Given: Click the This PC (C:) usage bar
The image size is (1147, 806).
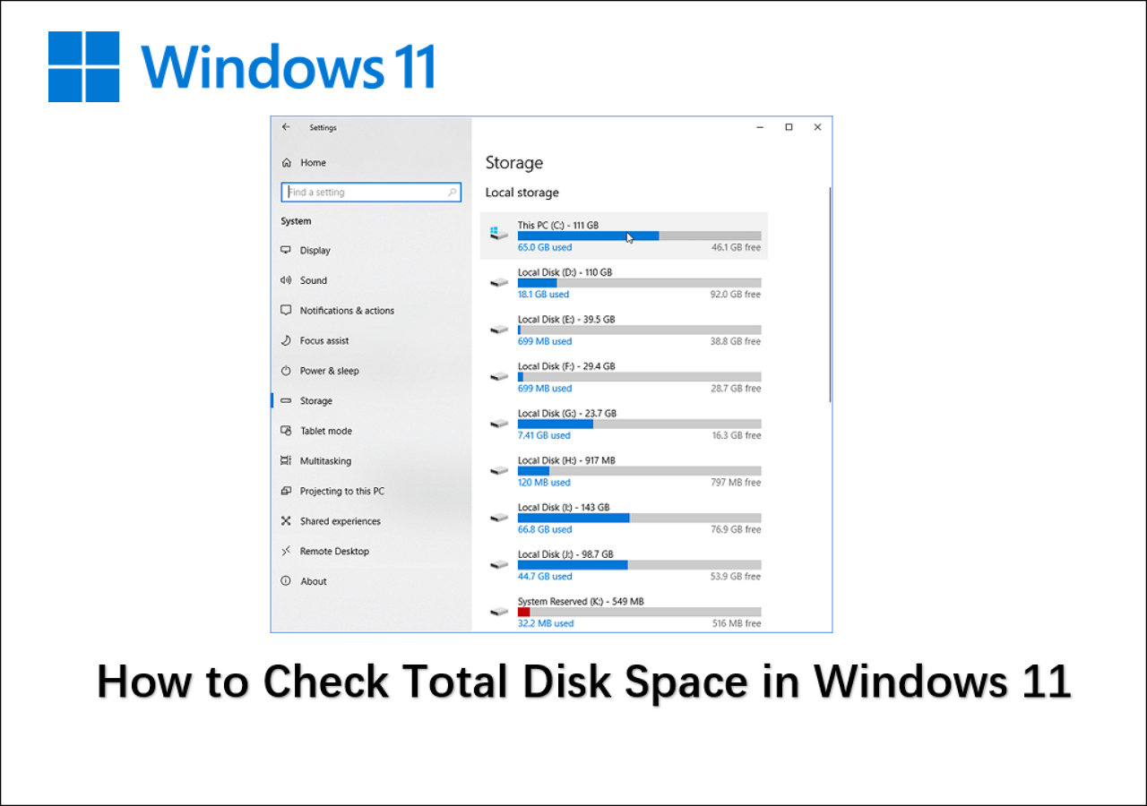Looking at the screenshot, I should (x=639, y=236).
